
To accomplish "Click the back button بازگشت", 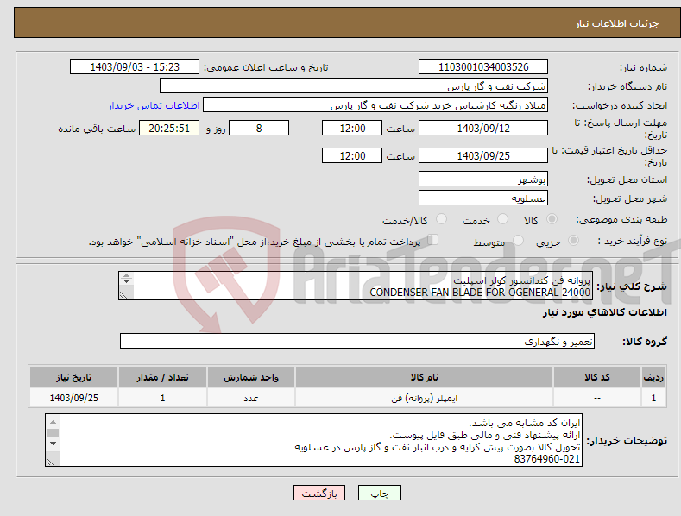I will pyautogui.click(x=319, y=493).
